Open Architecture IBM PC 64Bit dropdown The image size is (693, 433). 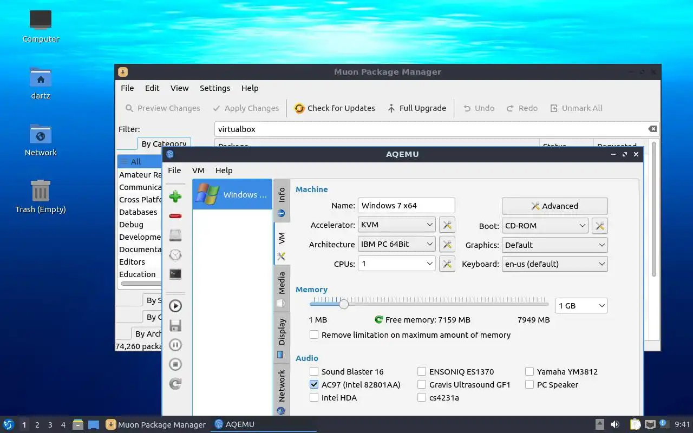(396, 244)
